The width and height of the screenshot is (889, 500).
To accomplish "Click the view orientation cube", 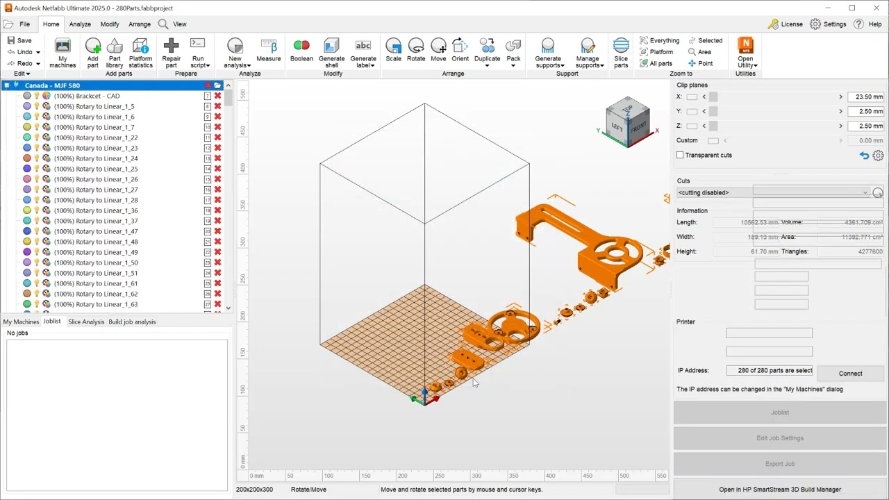I will coord(627,122).
